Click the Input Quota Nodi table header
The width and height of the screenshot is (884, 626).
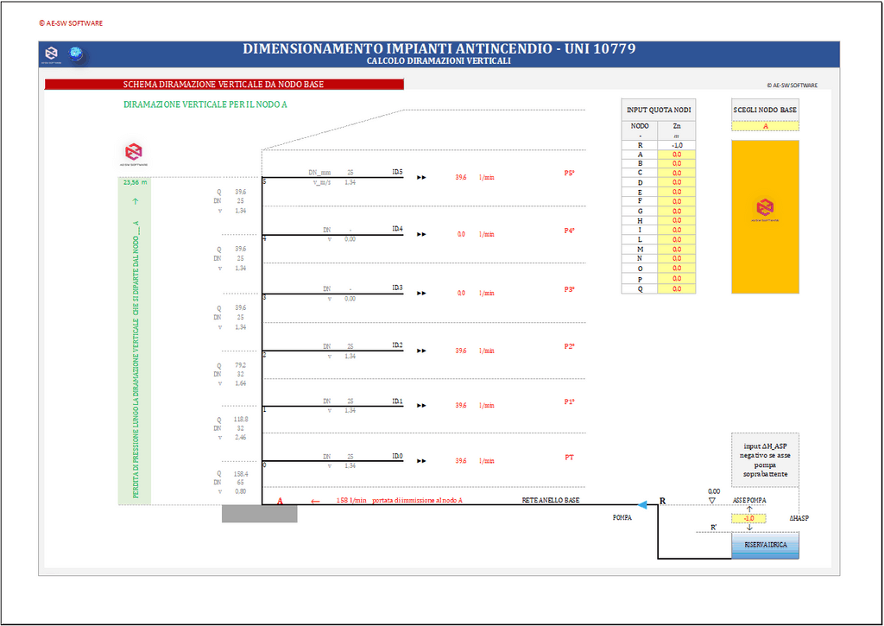click(x=658, y=110)
